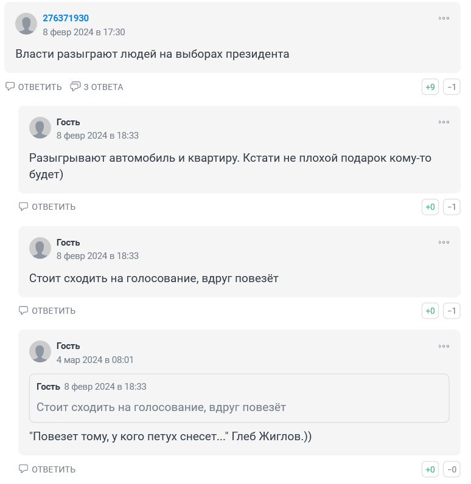Collapse the '3 ответа' replies thread
Image resolution: width=471 pixels, height=484 pixels.
[x=97, y=87]
